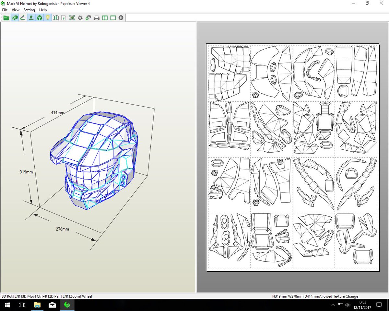Open settings via the gear icon
This screenshot has width=389, height=311.
[80, 18]
